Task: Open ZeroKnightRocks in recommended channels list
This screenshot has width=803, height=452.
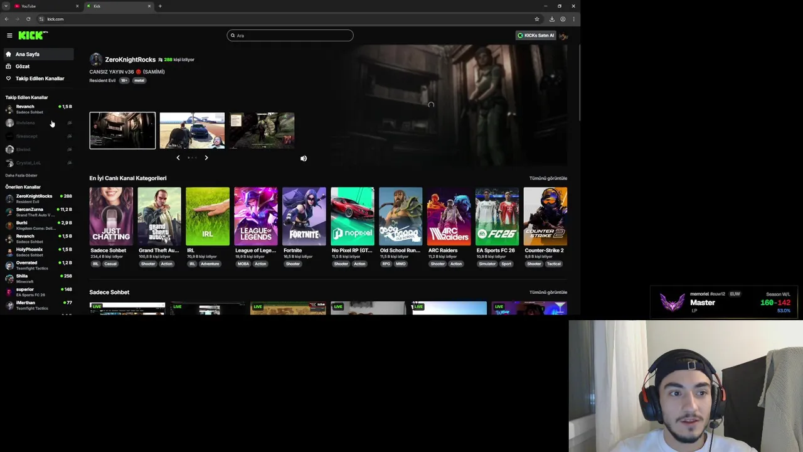Action: click(x=38, y=198)
